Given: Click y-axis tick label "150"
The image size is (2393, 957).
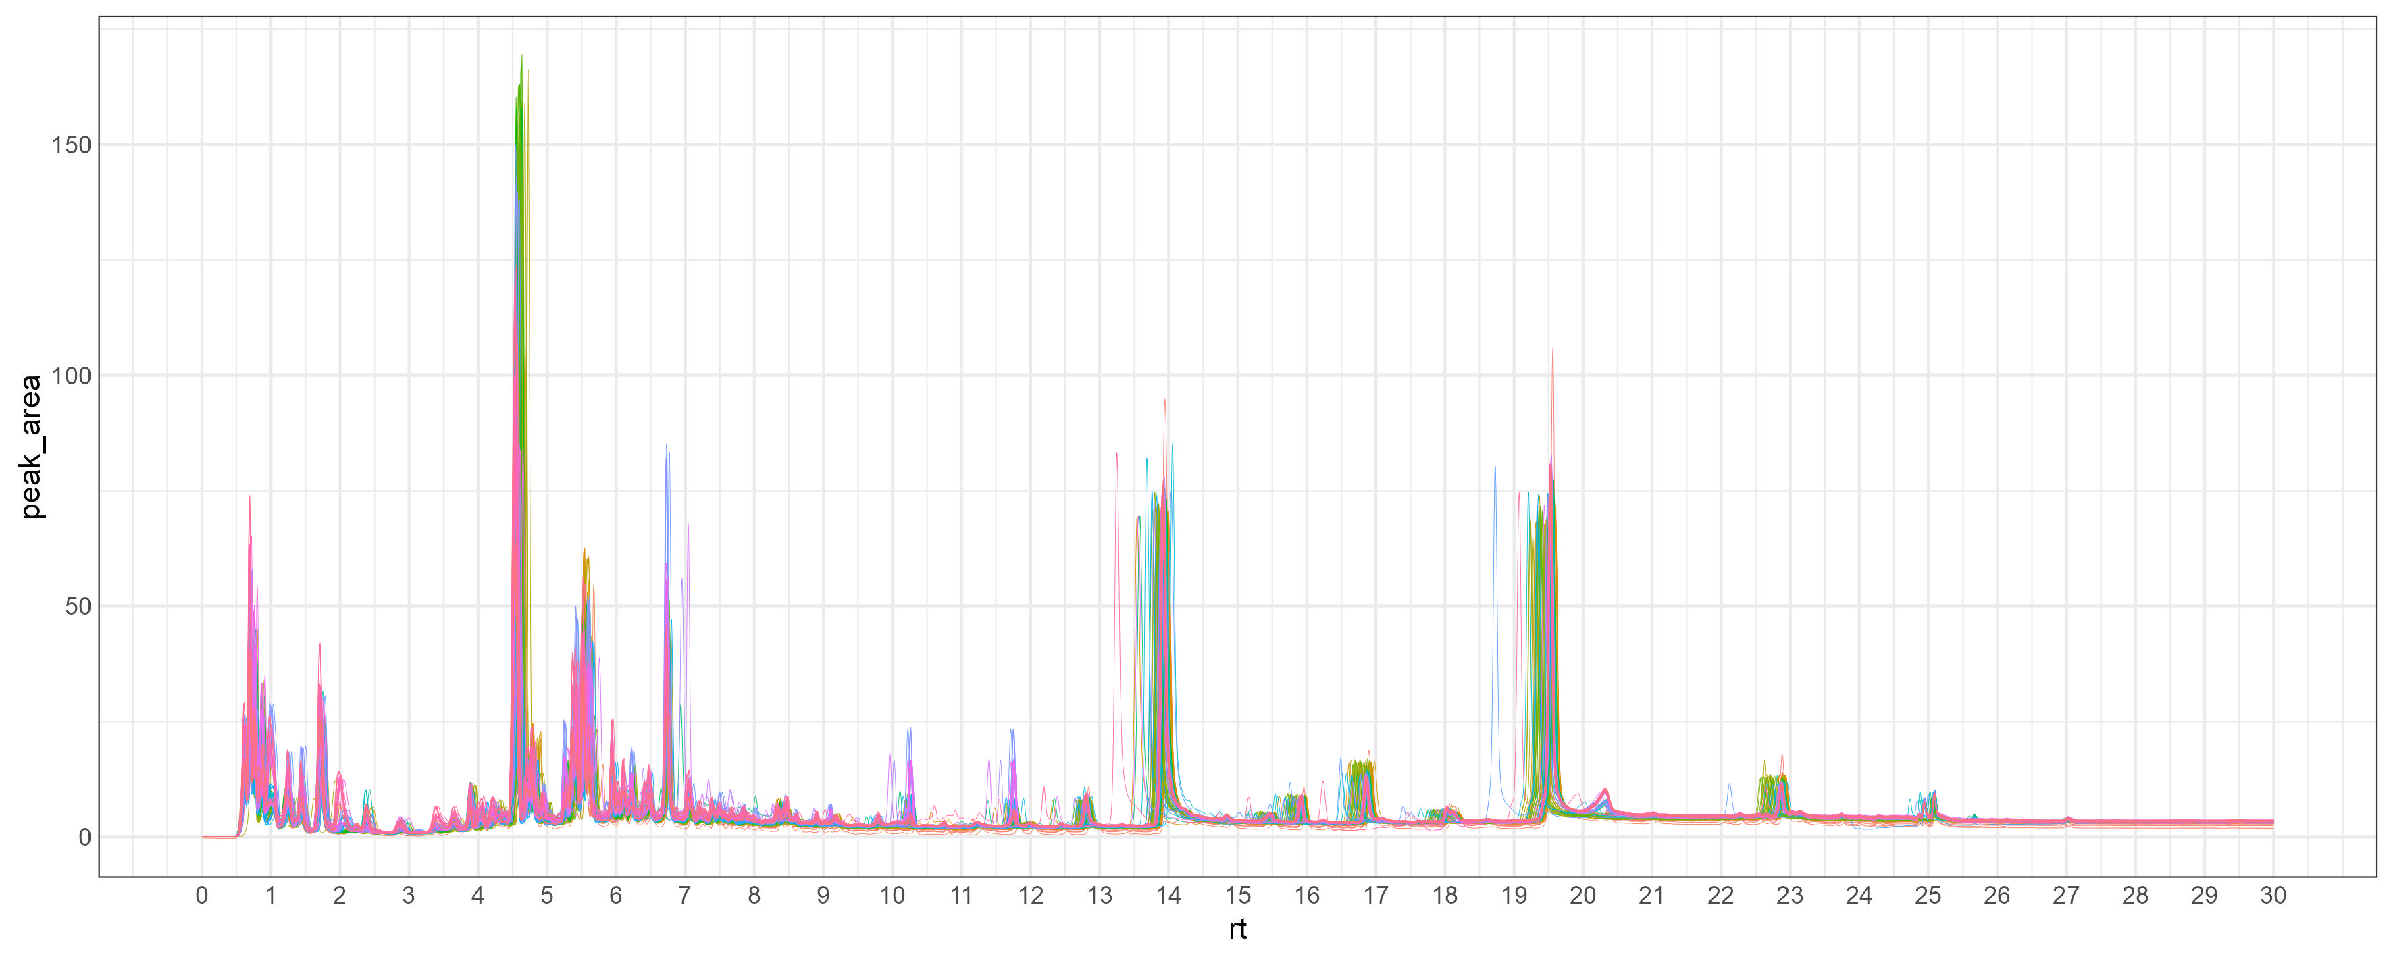Looking at the screenshot, I should (x=72, y=145).
